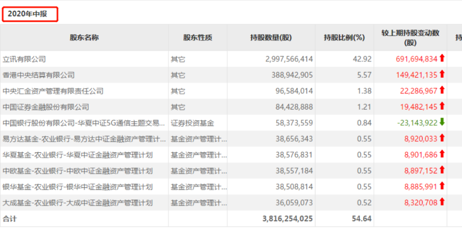Click the 股东性质 column header
Image resolution: width=462 pixels, height=231 pixels.
tap(198, 37)
